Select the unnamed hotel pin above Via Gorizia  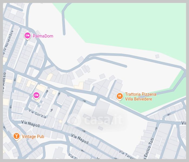click(36, 96)
